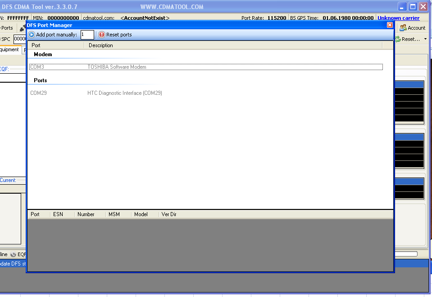Click the Ver Dir column header
This screenshot has width=432, height=297.
(x=169, y=214)
